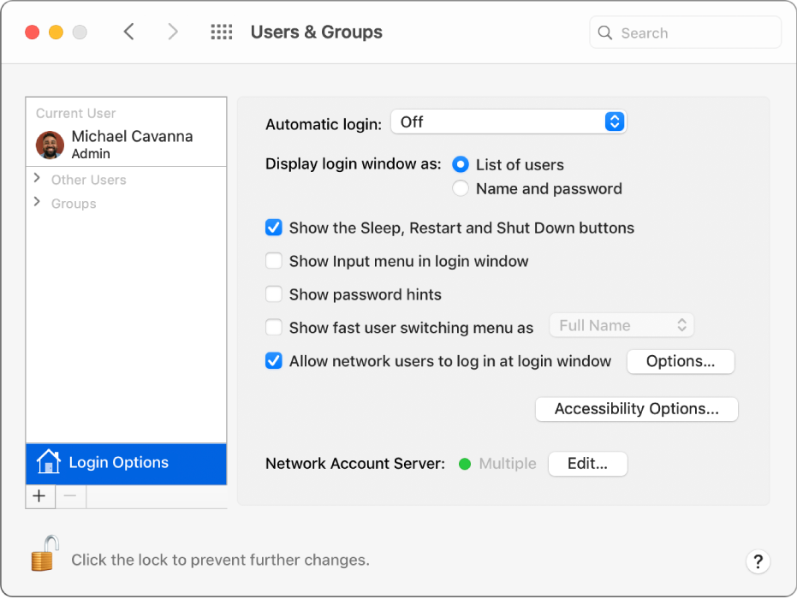
Task: Open Accessibility Options
Action: click(x=636, y=409)
